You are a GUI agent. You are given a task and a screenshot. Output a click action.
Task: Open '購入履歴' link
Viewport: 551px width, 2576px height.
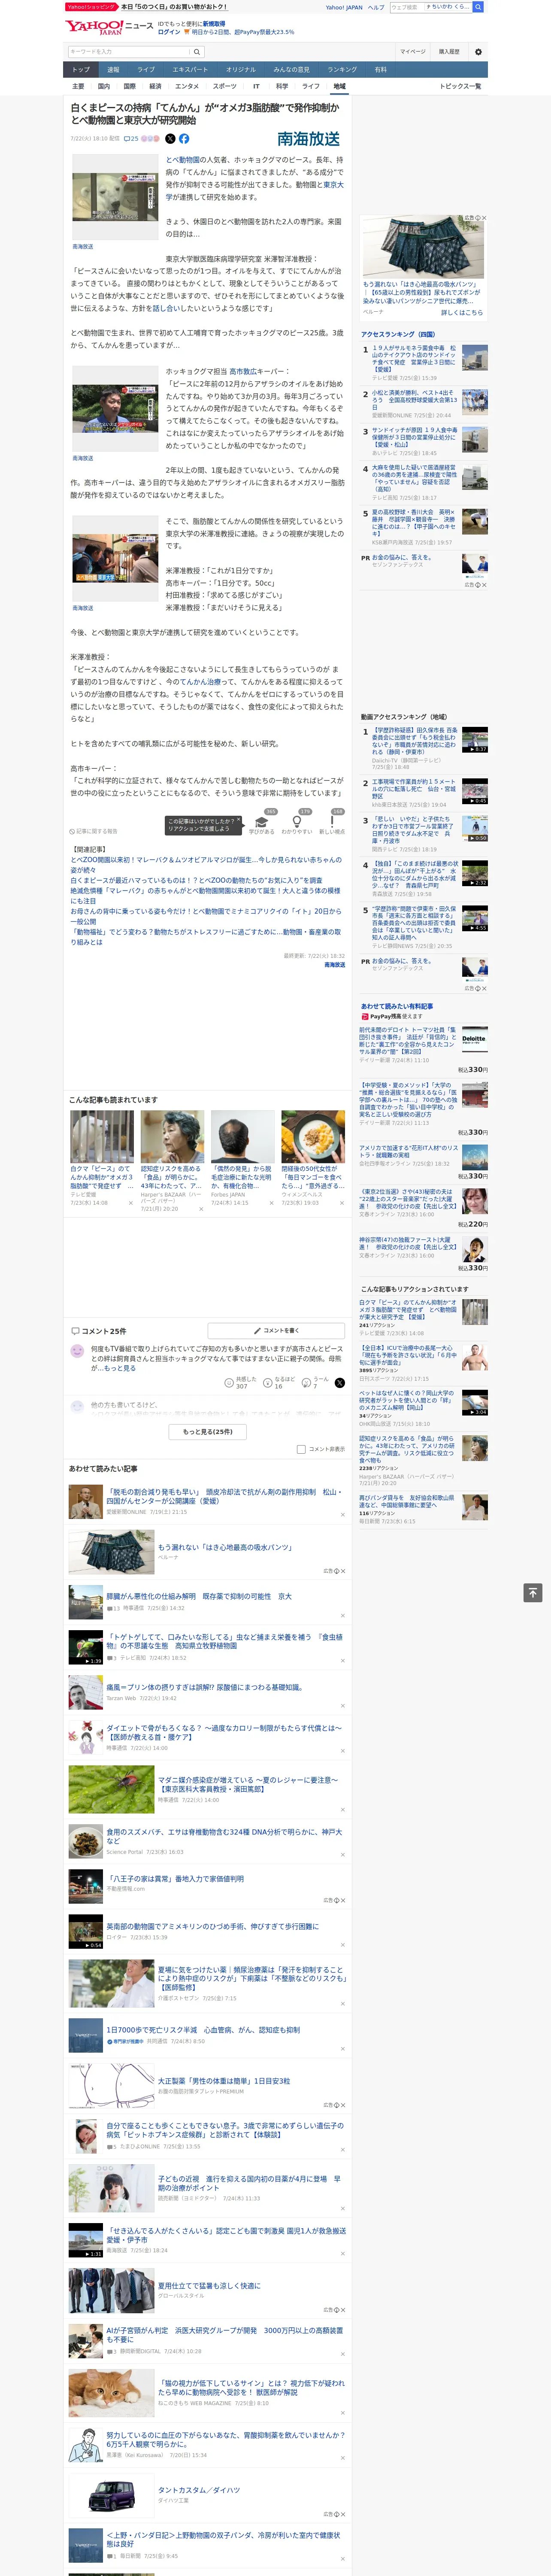(450, 52)
